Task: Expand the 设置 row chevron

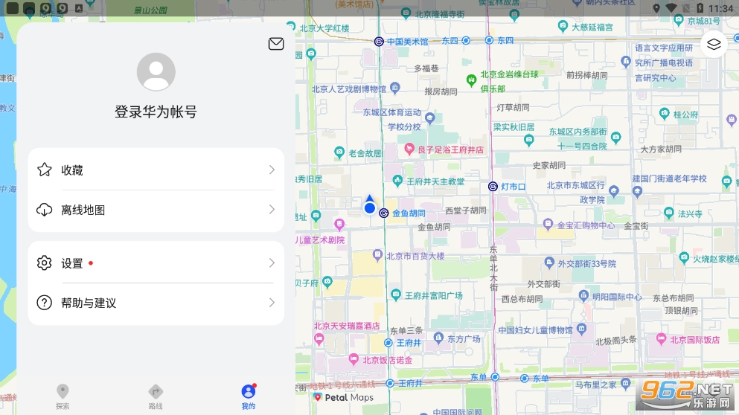Action: [272, 263]
